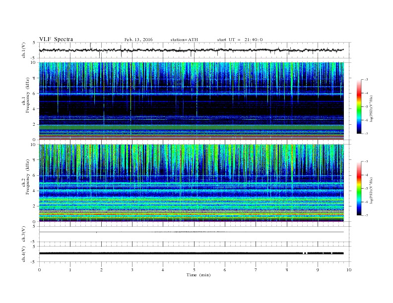Viewport: 393px width, 303px height.
Task: Select the "start UT = 21:40:0" text
Action: point(240,40)
